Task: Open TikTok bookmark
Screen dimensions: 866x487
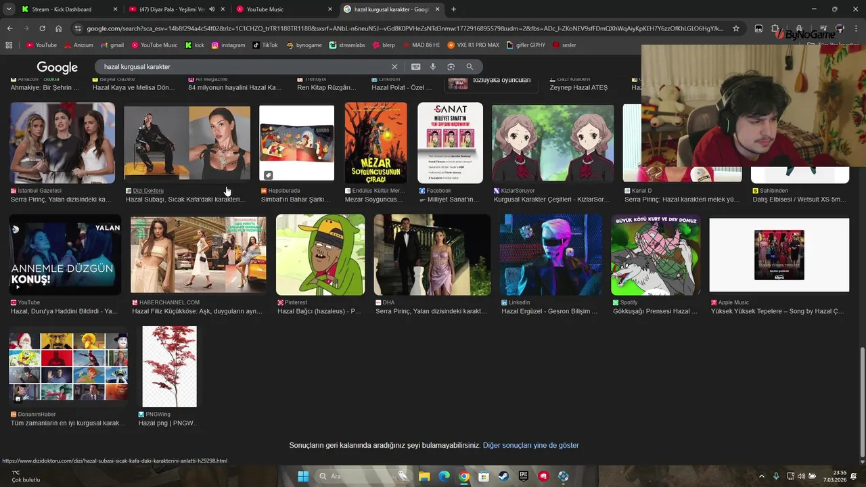Action: tap(265, 45)
